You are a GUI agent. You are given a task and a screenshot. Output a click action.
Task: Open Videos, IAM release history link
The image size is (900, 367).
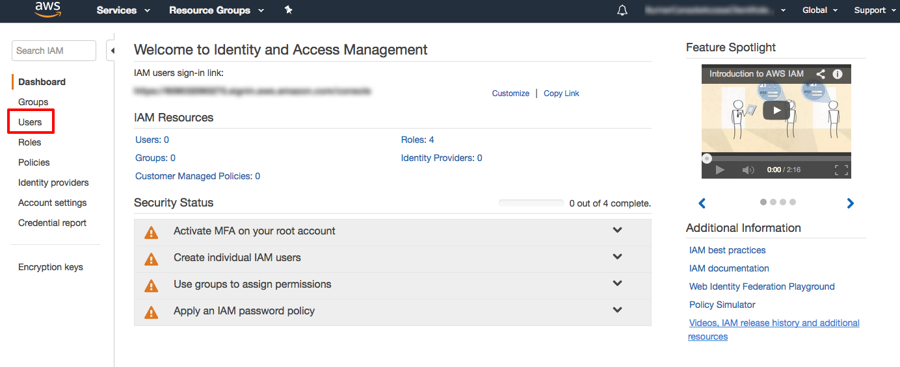point(774,329)
